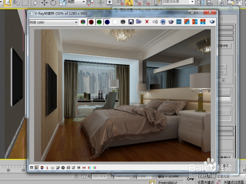This screenshot has height=184, width=246.
Task: Click the X coordinate input field
Action: click(99, 176)
